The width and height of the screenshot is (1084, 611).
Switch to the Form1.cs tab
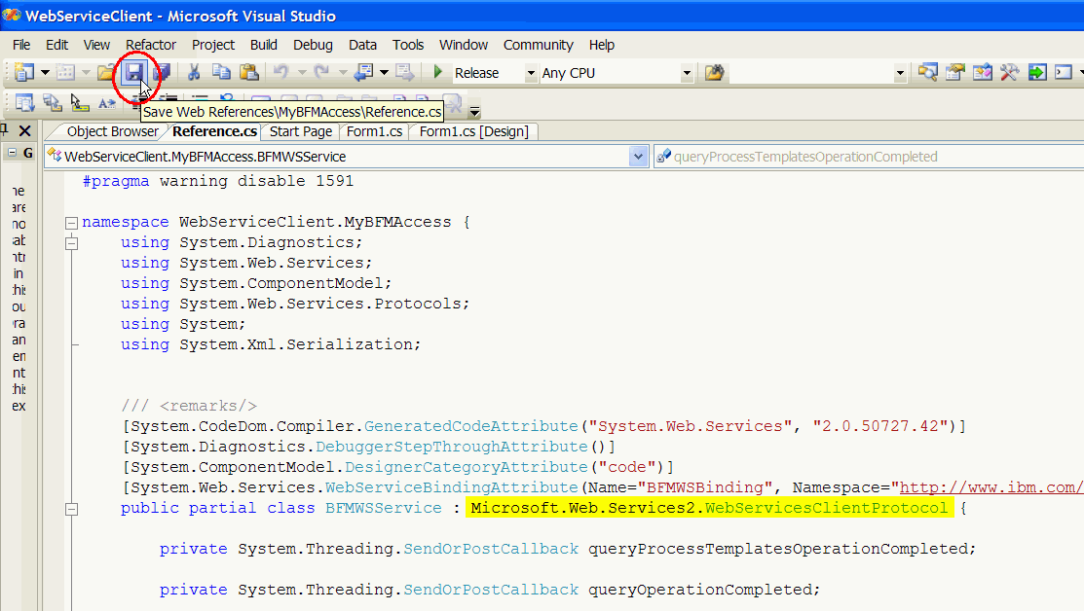point(374,132)
